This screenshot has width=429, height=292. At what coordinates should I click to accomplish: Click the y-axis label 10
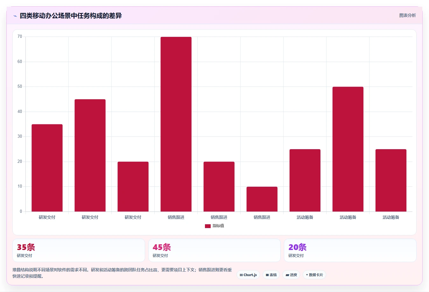tap(20, 186)
